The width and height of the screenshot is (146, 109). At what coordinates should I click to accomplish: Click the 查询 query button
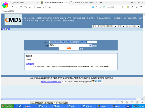(x=69, y=48)
